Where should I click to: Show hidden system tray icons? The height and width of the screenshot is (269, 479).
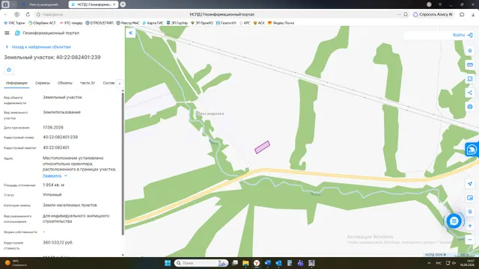429,263
